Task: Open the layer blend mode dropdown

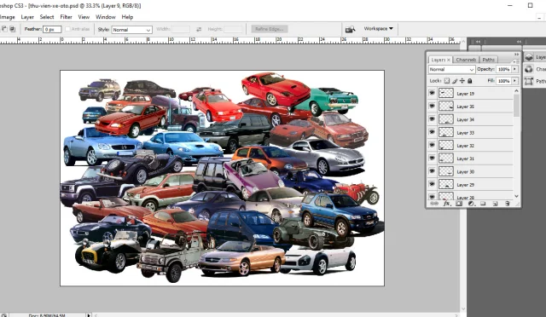Action: point(451,69)
